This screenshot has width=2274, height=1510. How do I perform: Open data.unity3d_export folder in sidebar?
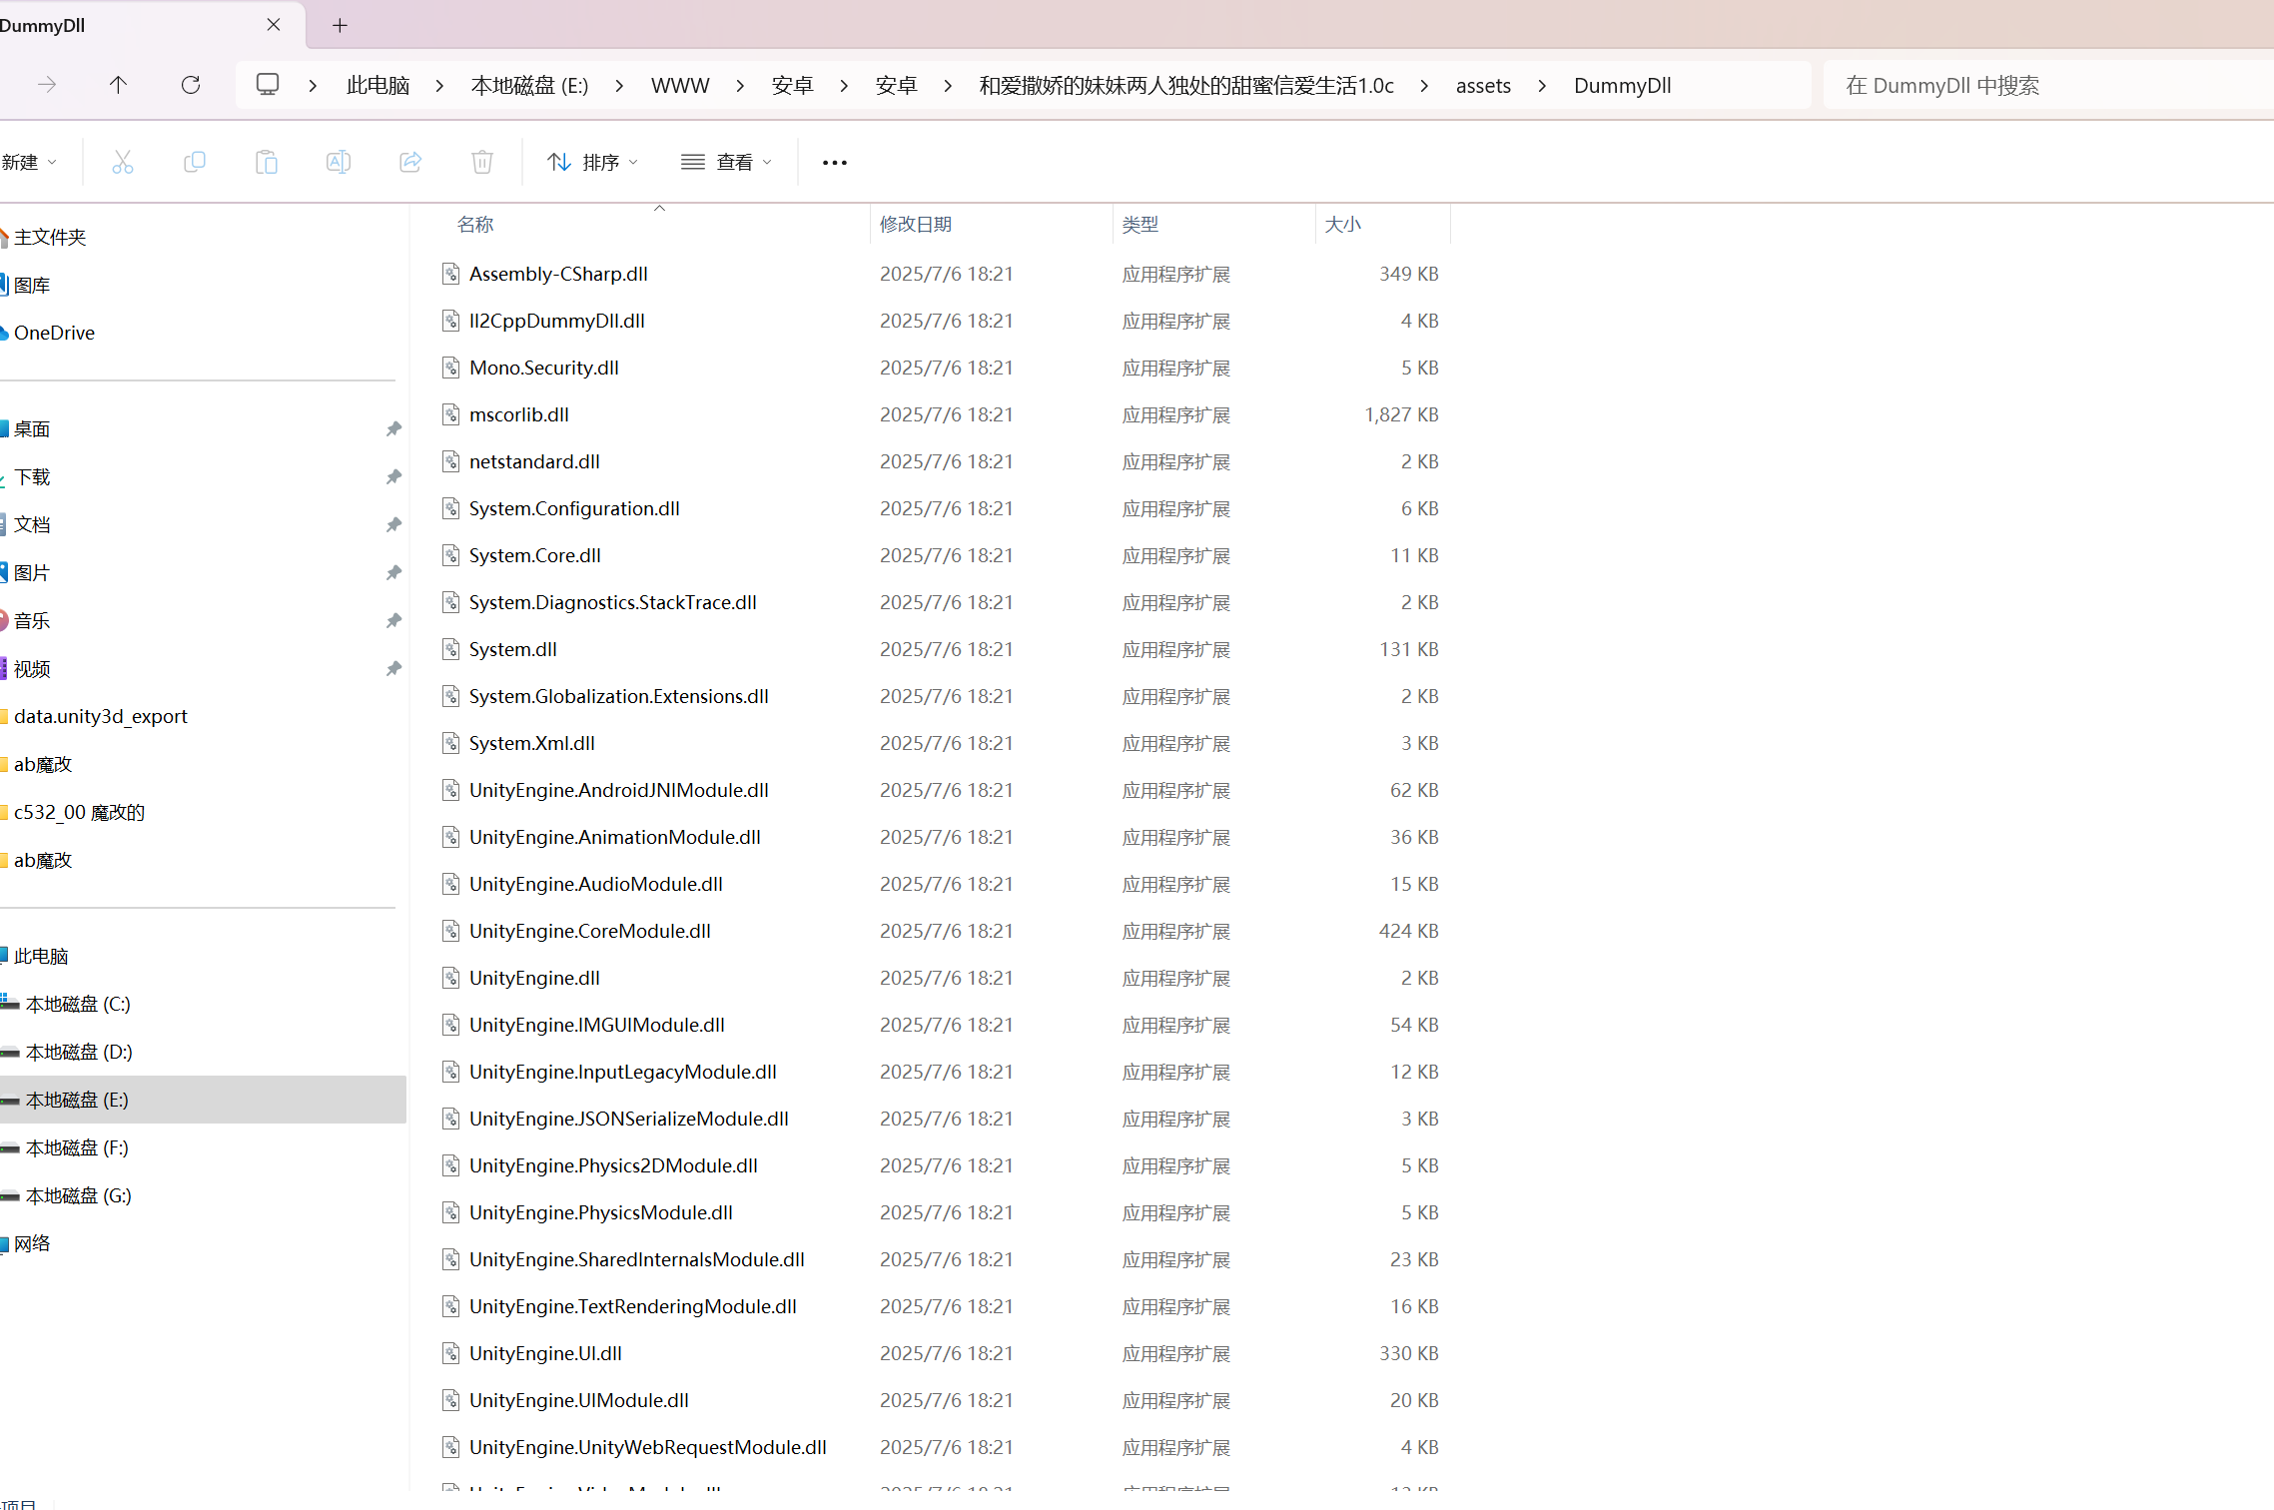tap(101, 717)
